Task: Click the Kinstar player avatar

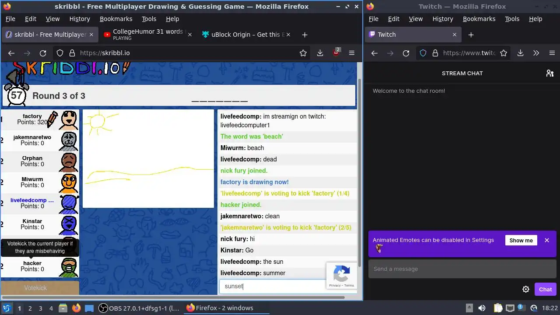Action: pyautogui.click(x=69, y=224)
